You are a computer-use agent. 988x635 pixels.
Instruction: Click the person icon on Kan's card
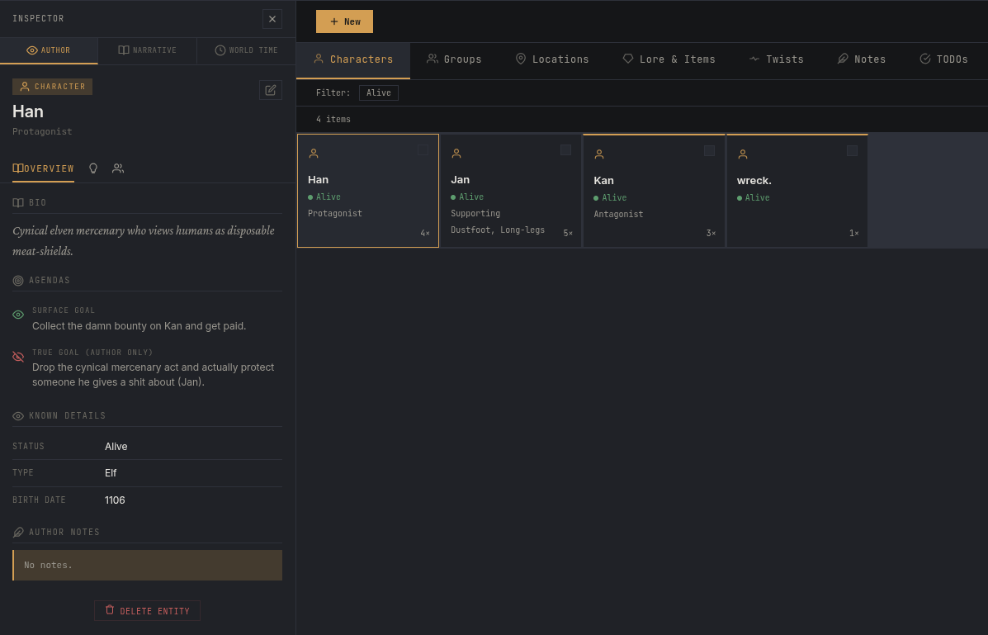(599, 154)
